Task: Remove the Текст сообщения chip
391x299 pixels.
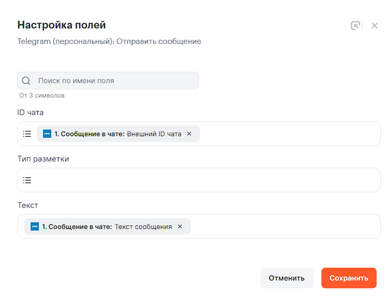Action: point(180,226)
